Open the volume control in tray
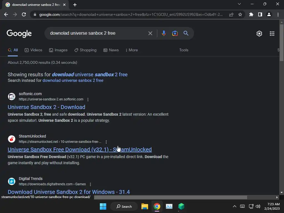 point(258,206)
